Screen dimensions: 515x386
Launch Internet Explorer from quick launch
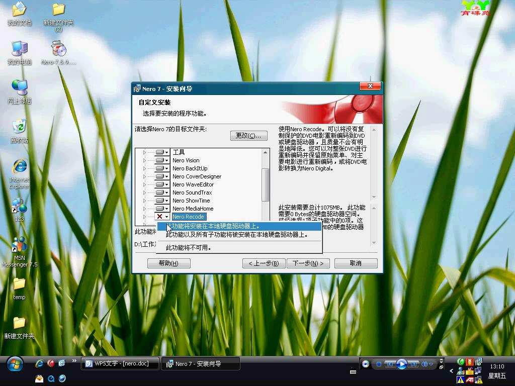39,363
